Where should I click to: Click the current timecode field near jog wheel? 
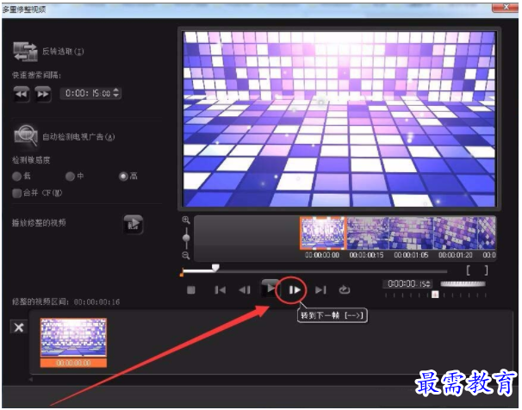tap(407, 284)
